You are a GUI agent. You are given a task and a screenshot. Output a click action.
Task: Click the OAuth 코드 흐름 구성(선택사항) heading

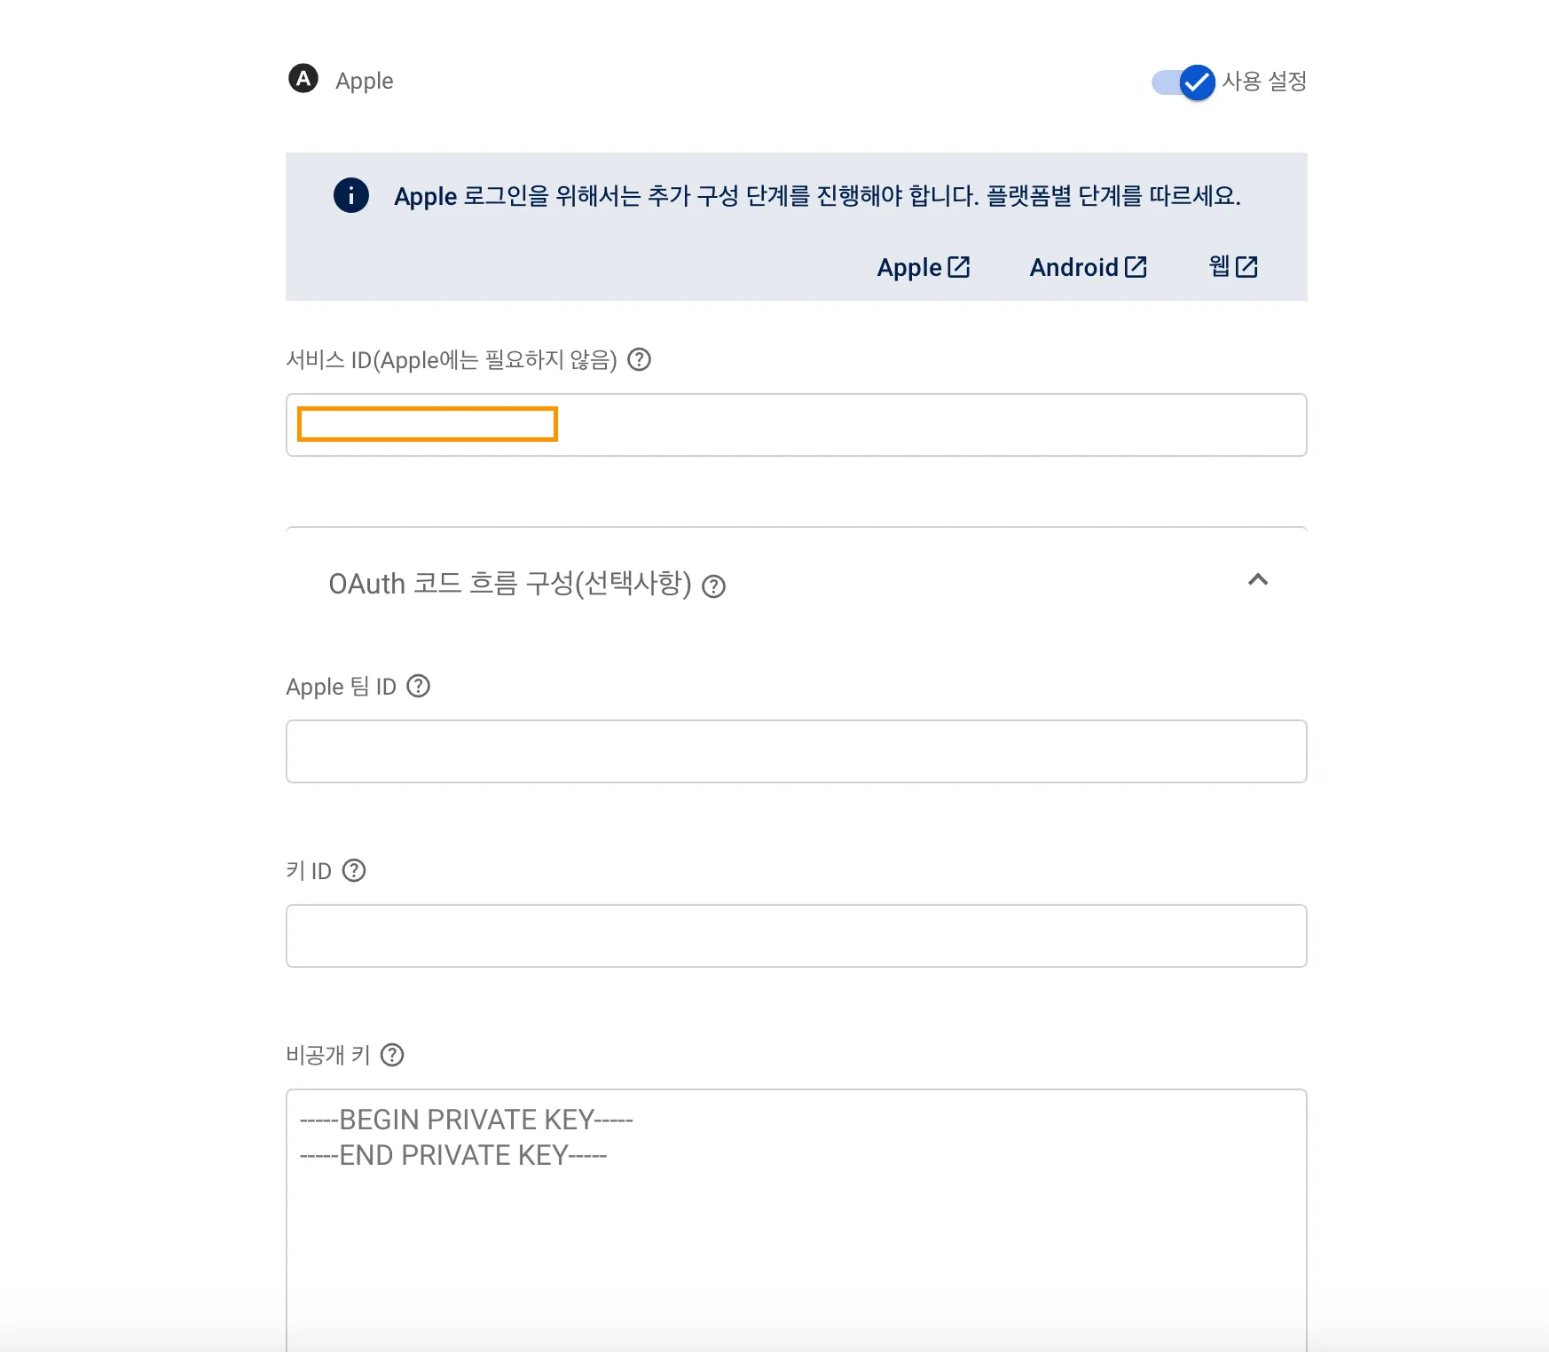510,584
